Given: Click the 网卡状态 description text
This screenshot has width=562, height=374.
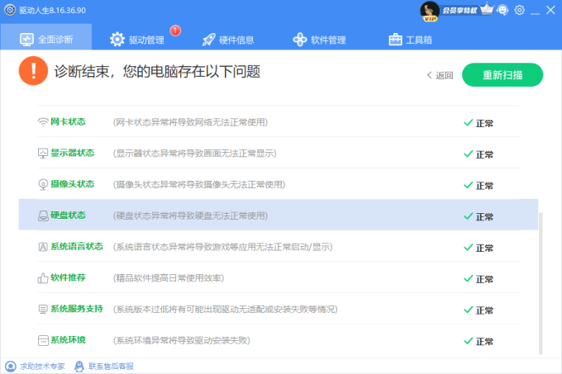Looking at the screenshot, I should click(190, 122).
